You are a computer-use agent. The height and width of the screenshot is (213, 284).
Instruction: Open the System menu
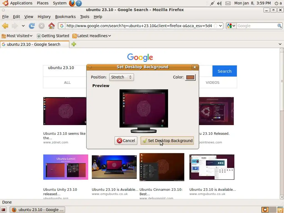(x=60, y=3)
